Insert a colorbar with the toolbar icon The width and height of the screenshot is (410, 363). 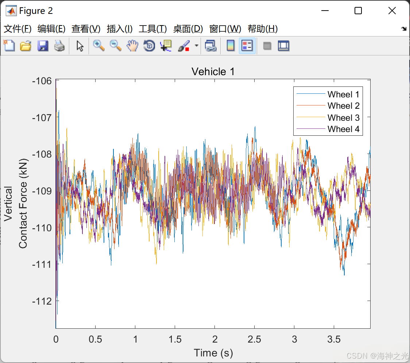231,46
